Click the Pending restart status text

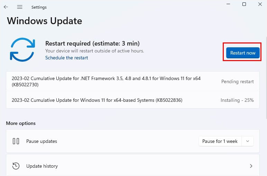(237, 81)
